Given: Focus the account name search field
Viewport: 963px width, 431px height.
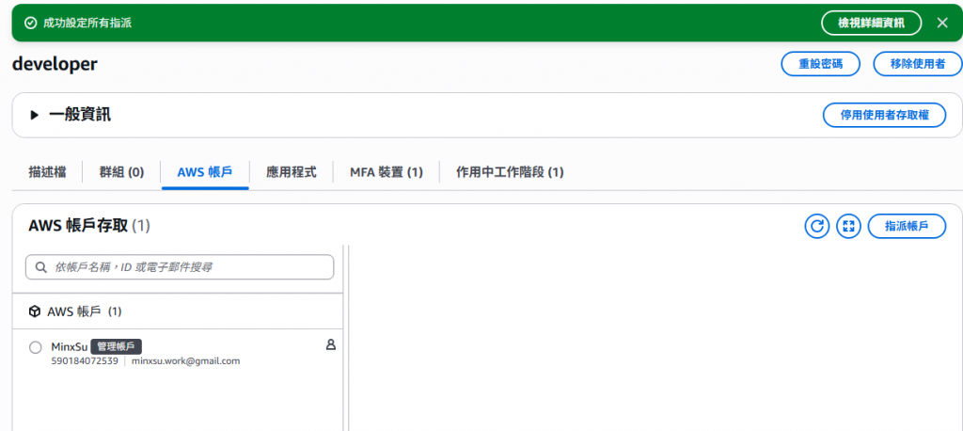Looking at the screenshot, I should (x=180, y=267).
